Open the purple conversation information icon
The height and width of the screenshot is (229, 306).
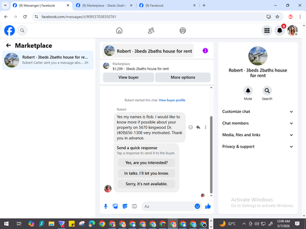point(205,51)
